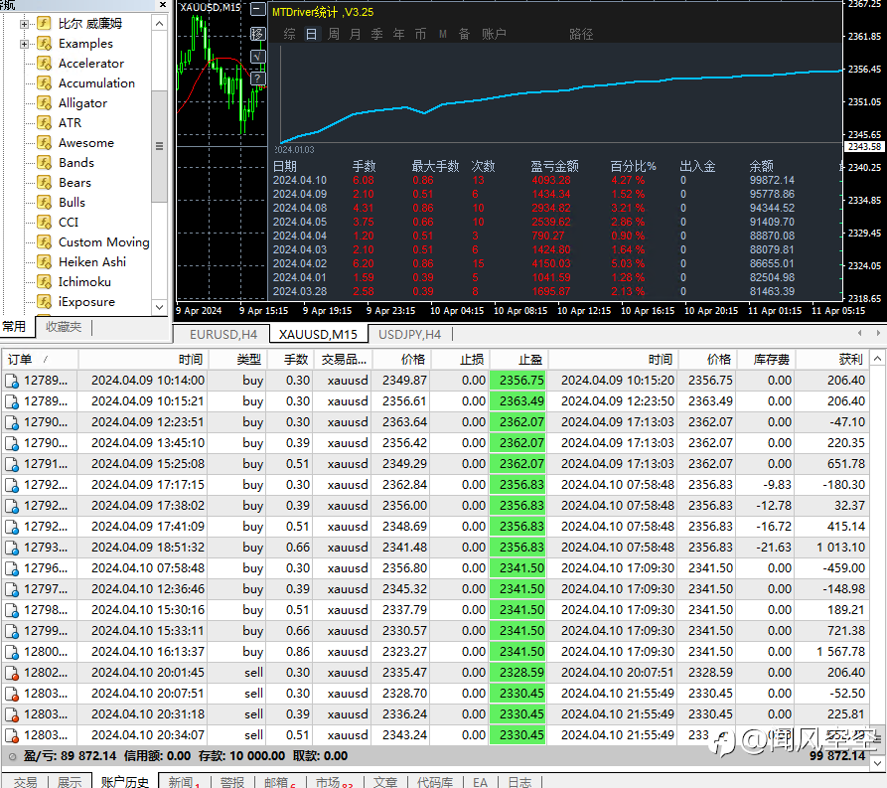Click the Examples folder icon
Image resolution: width=887 pixels, height=788 pixels.
click(44, 44)
